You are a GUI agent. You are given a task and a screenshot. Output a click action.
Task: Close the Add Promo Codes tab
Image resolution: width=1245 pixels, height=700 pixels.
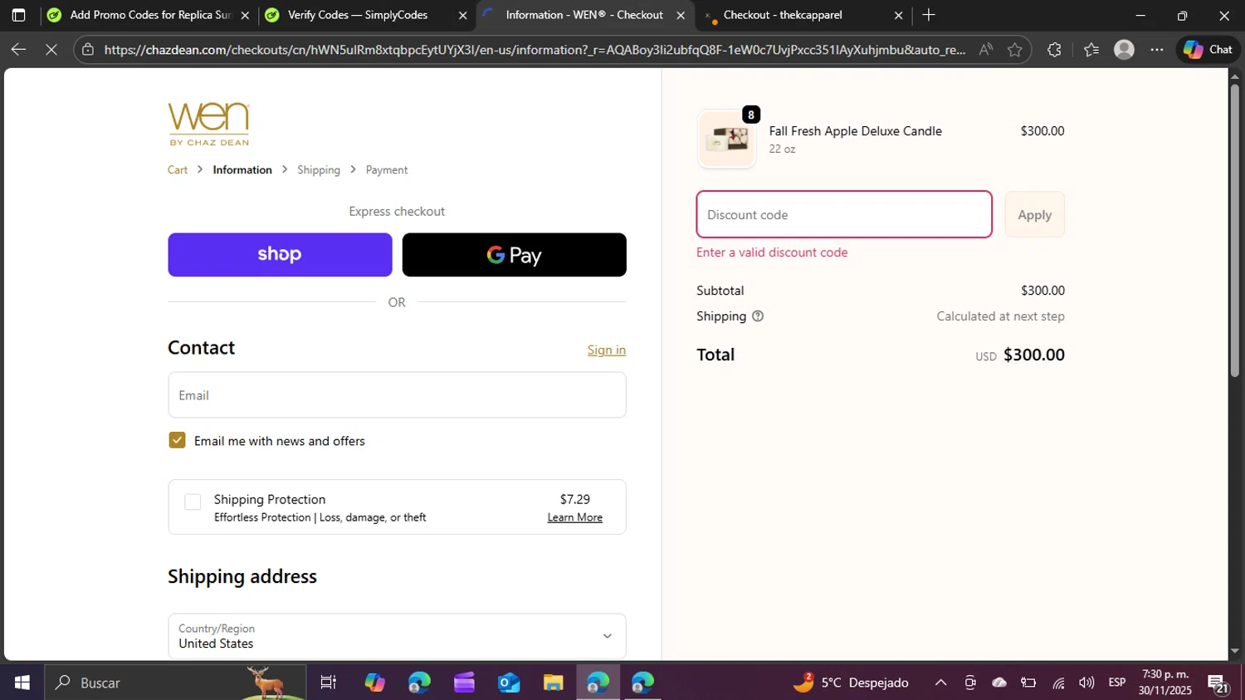point(245,15)
